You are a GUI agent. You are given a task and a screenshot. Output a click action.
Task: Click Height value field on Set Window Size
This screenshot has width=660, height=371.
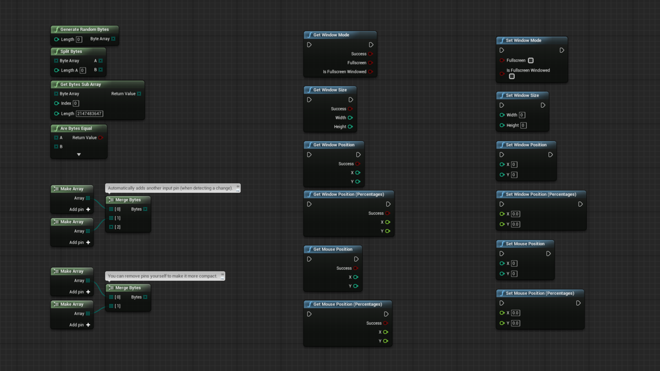click(x=523, y=125)
